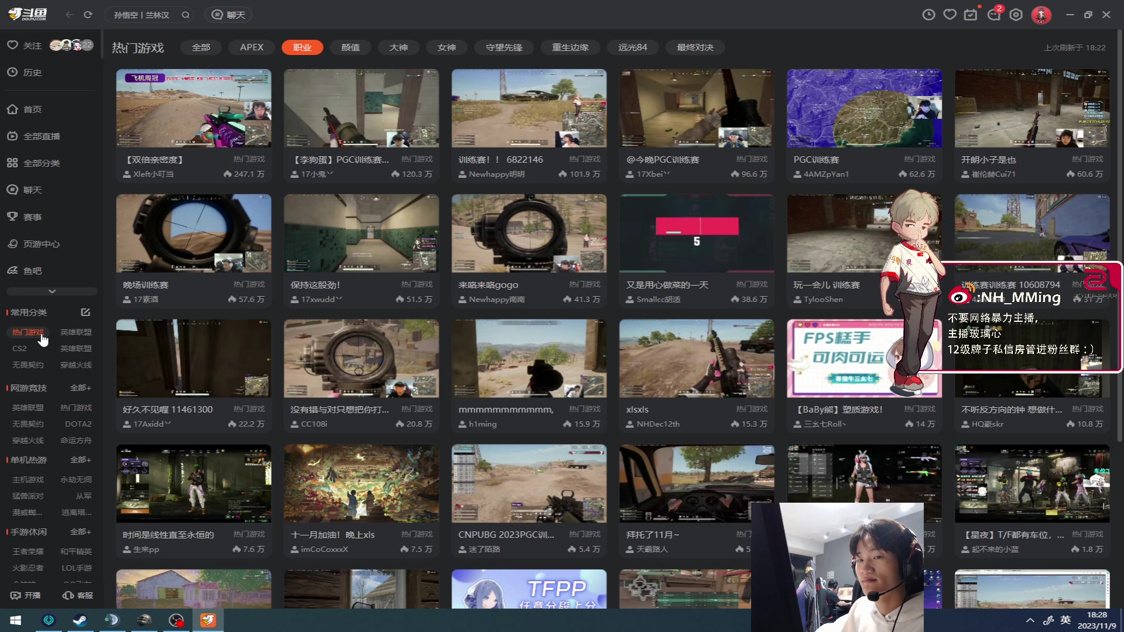Open the hexagon settings icon in title bar
Screen dimensions: 1124x632
(1016, 15)
